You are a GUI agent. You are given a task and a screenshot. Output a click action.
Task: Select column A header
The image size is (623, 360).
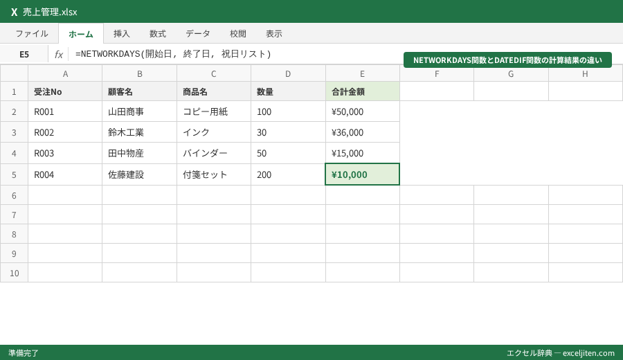pyautogui.click(x=65, y=73)
